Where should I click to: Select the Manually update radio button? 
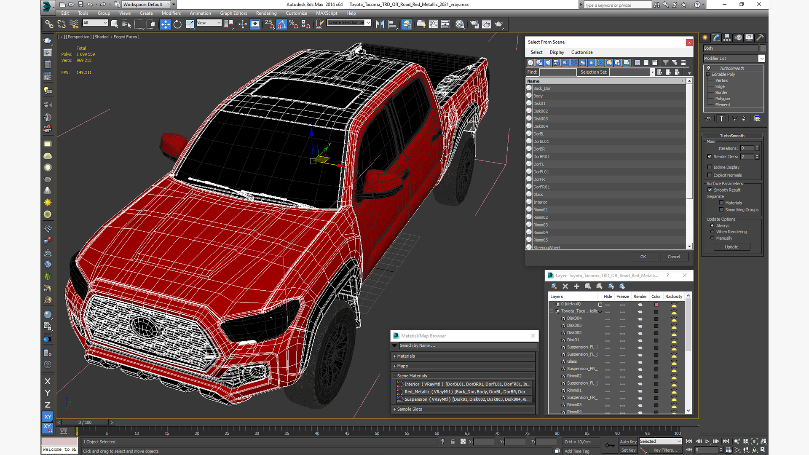[x=713, y=238]
